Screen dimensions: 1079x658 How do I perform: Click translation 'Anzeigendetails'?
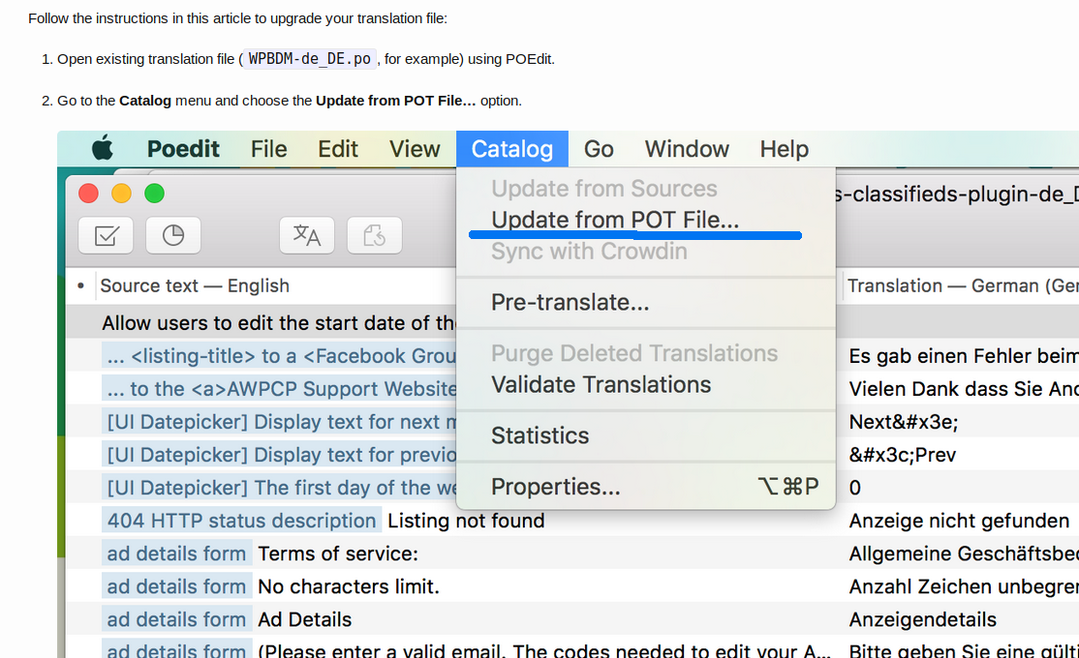922,620
